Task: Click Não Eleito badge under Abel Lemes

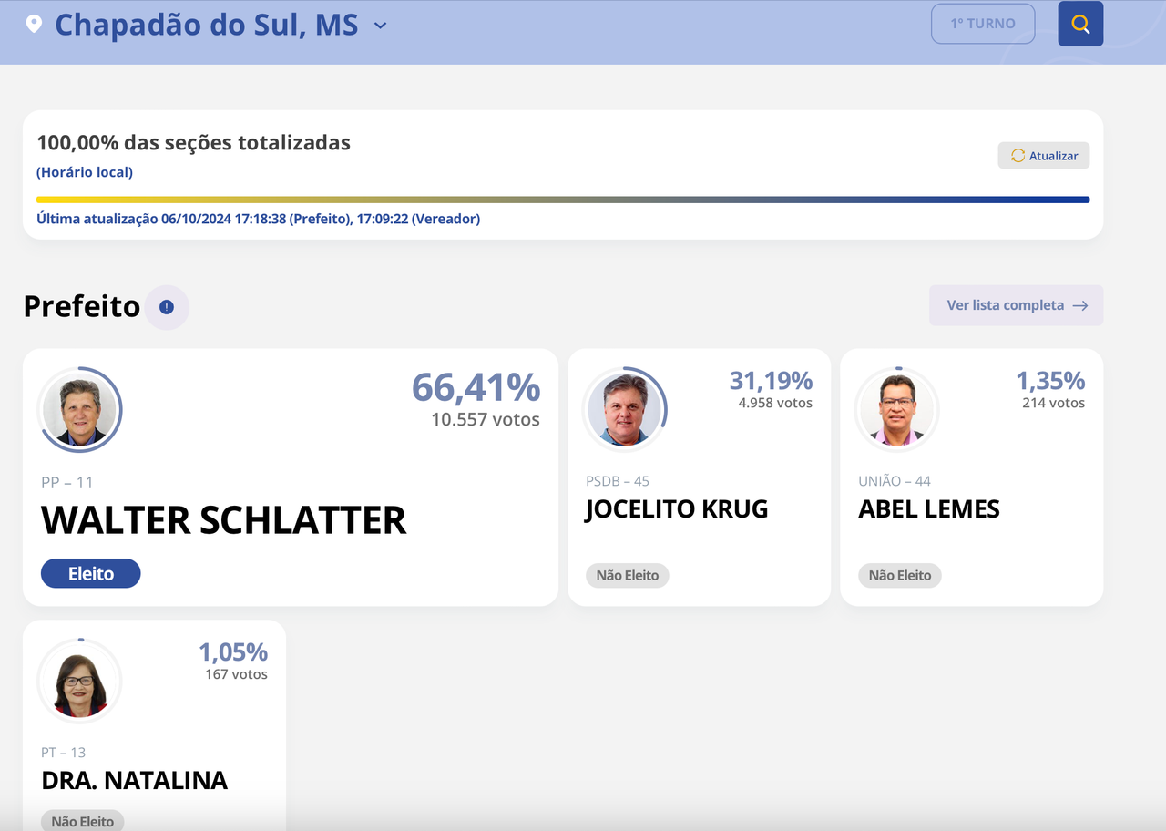Action: point(900,575)
